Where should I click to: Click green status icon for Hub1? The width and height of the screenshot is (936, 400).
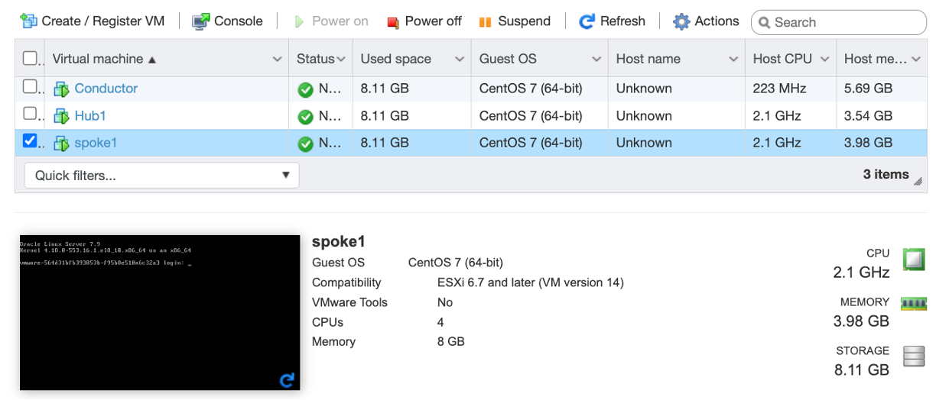point(305,117)
